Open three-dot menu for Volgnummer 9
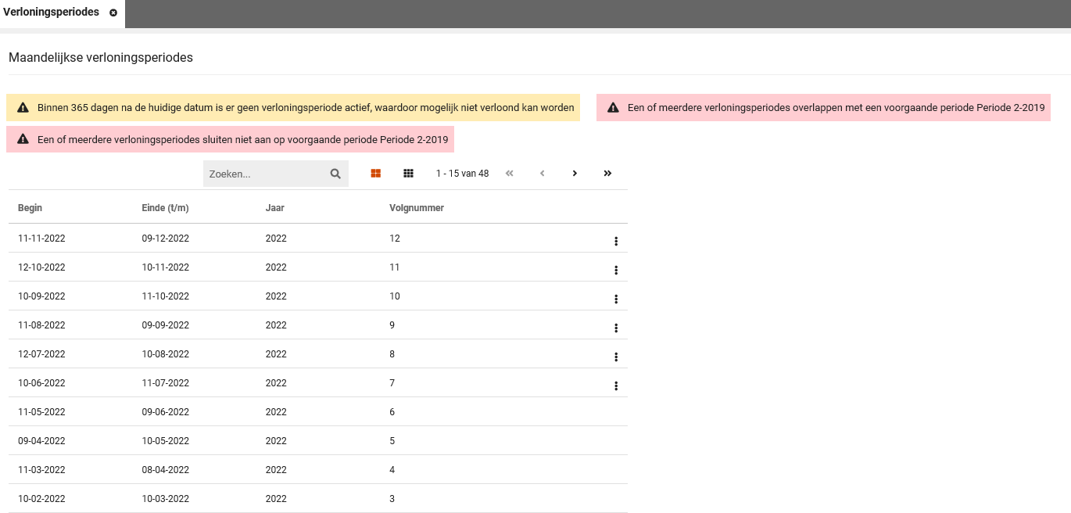 click(x=616, y=328)
